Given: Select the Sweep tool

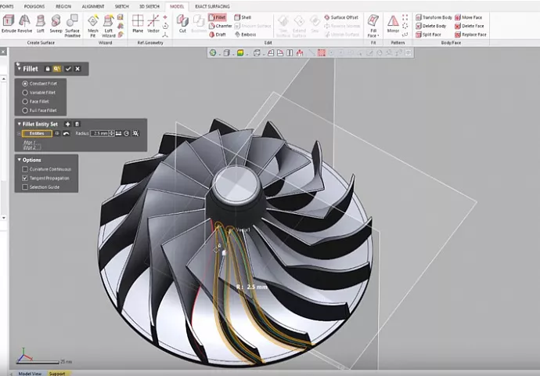Looking at the screenshot, I should (56, 23).
